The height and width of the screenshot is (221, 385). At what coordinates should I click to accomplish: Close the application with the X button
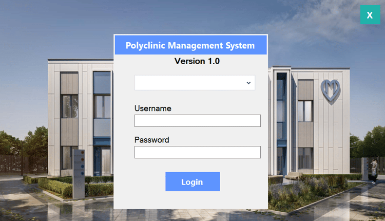pyautogui.click(x=370, y=15)
